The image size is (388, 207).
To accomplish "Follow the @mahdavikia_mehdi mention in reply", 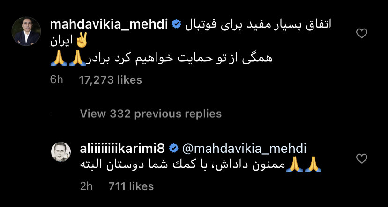I will pyautogui.click(x=243, y=149).
